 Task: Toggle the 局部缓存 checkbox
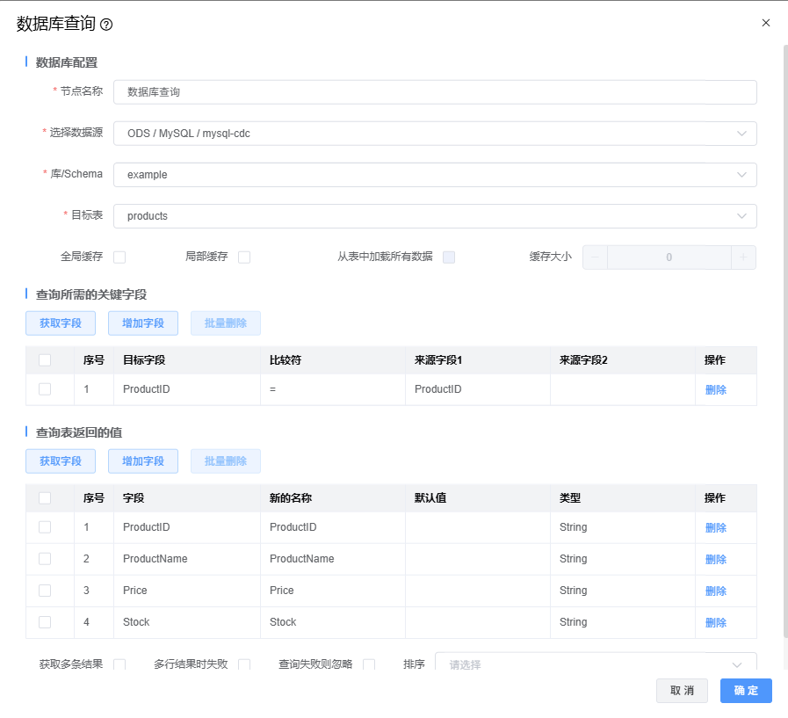tap(244, 257)
